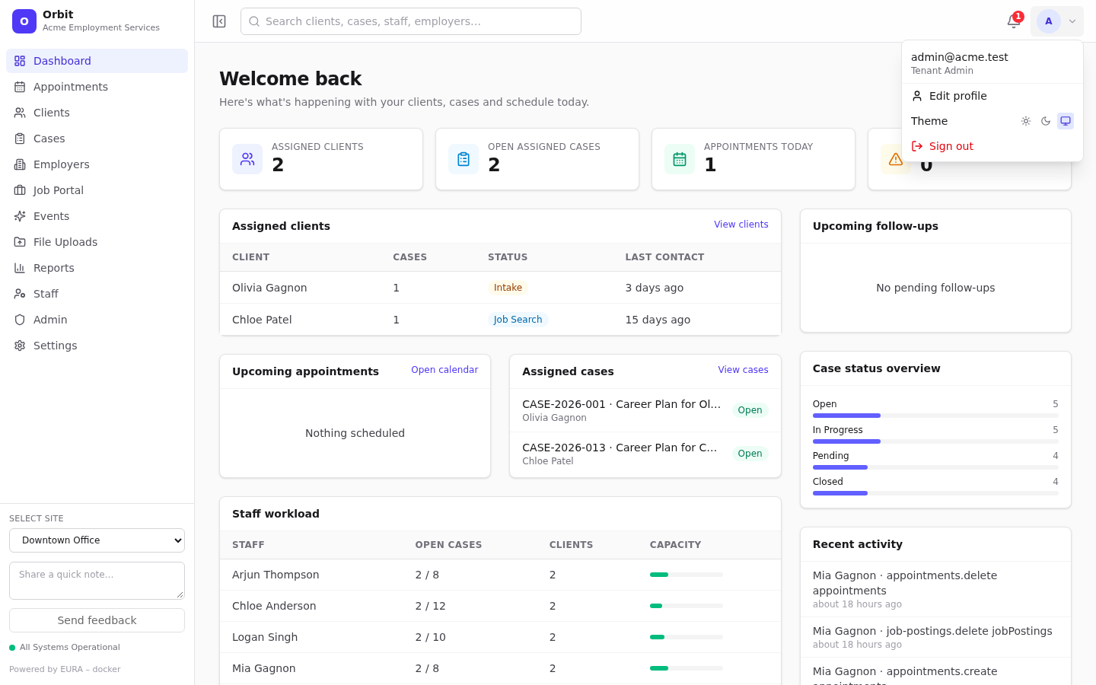Open Employers section
This screenshot has width=1096, height=685.
97,164
